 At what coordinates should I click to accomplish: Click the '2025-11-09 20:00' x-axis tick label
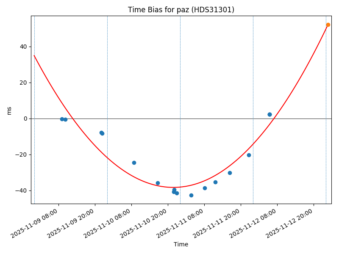(72, 222)
